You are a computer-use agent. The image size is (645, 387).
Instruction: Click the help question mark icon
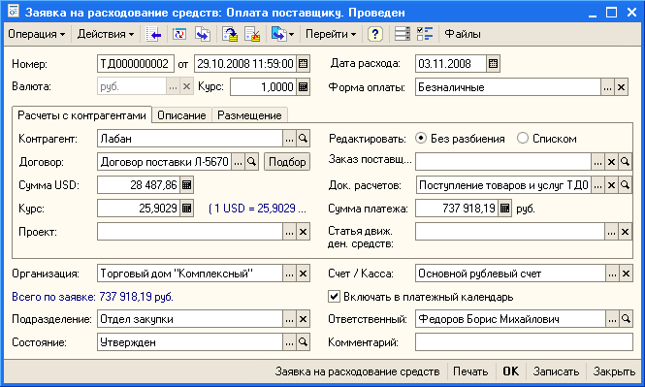375,34
